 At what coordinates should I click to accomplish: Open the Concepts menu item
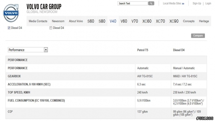click(189, 21)
